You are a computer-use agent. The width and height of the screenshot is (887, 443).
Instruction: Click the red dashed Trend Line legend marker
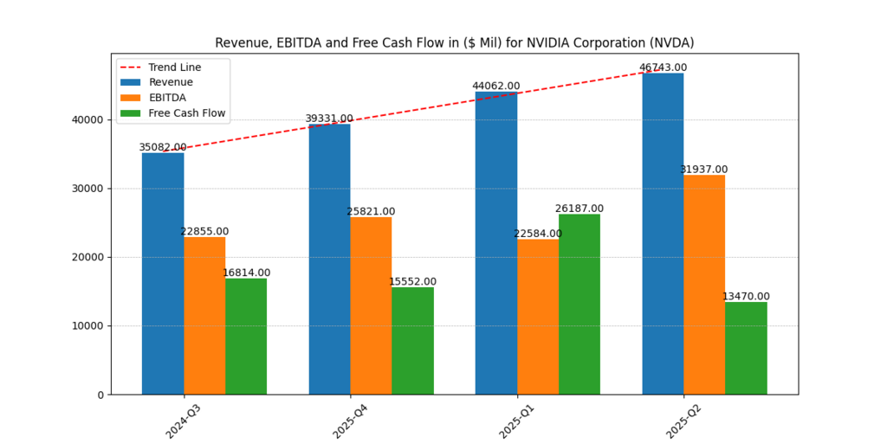132,67
